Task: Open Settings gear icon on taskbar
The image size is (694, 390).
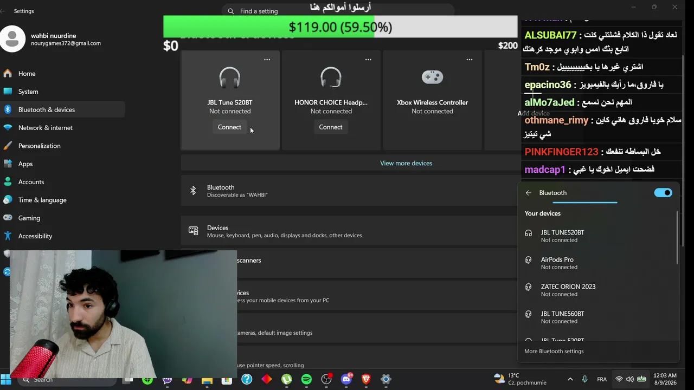Action: pyautogui.click(x=385, y=379)
